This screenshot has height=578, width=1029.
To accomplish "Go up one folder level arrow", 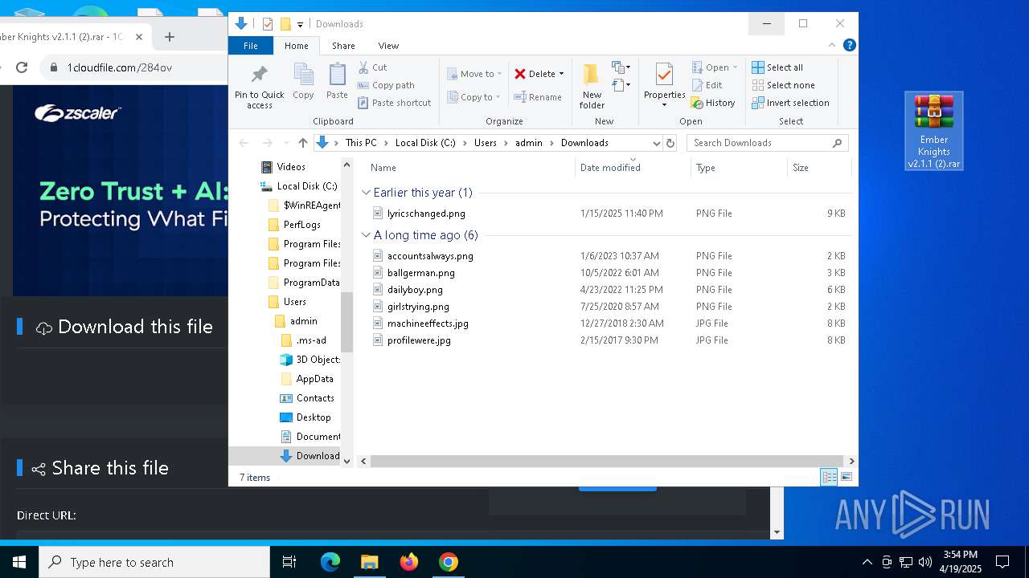I will [302, 143].
